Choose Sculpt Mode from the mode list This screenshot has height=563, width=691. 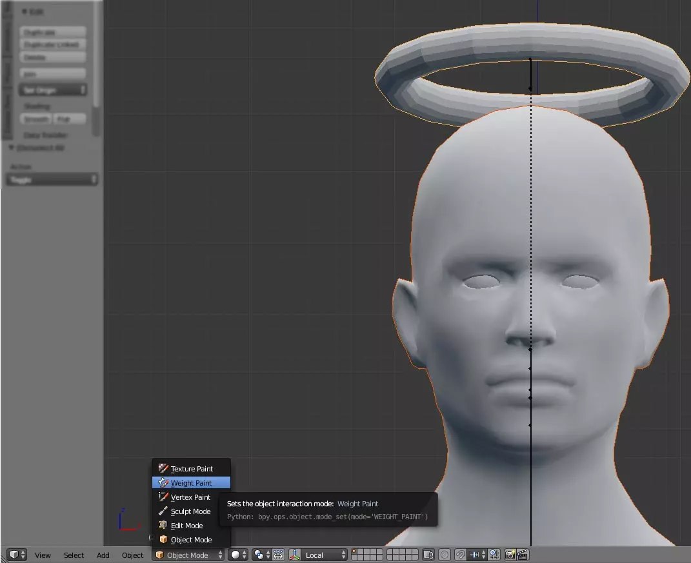[190, 511]
